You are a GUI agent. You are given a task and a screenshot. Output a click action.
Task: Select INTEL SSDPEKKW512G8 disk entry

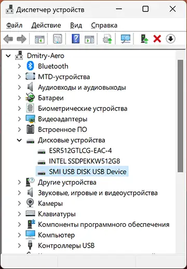tap(85, 161)
